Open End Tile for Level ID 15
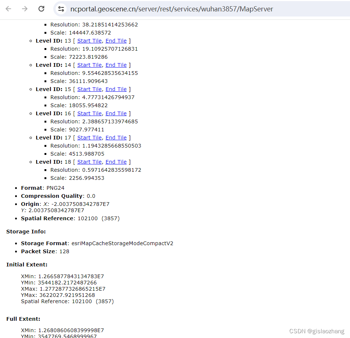This screenshot has width=350, height=338. click(116, 89)
